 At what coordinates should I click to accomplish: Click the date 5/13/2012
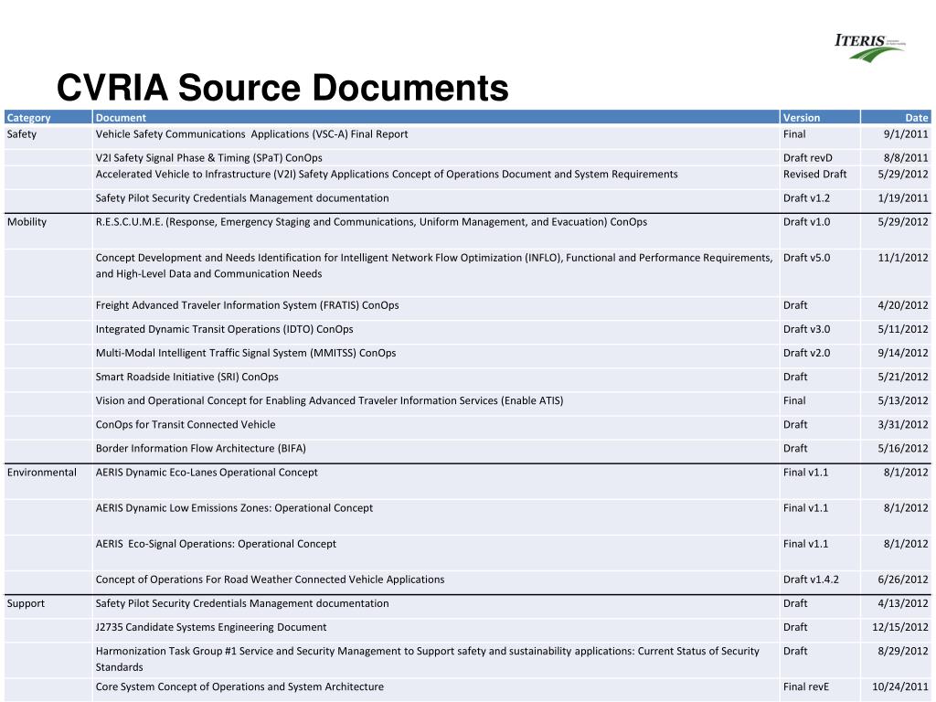[902, 401]
